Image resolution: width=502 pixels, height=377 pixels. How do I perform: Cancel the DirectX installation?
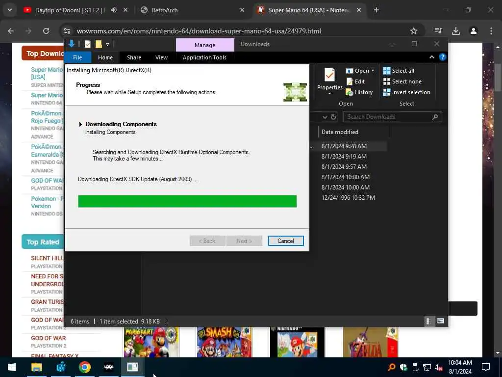pos(286,241)
